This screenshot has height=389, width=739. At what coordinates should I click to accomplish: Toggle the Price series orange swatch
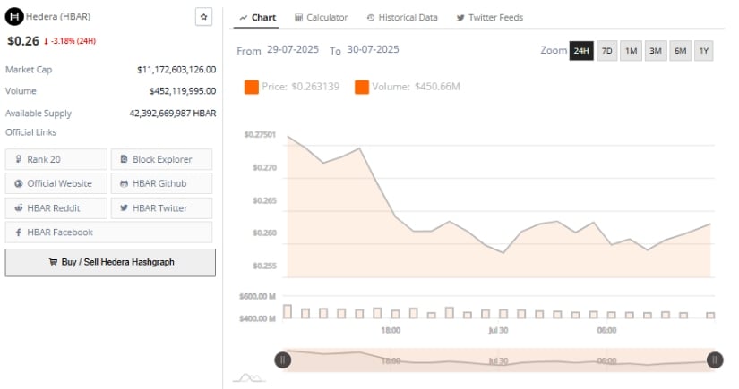pyautogui.click(x=251, y=87)
